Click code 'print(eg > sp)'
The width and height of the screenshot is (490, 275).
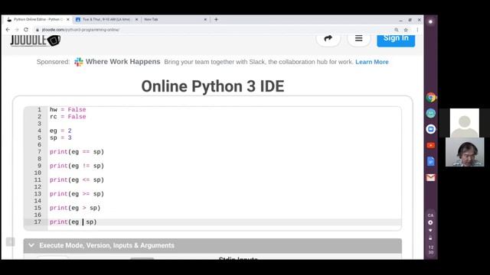click(75, 208)
